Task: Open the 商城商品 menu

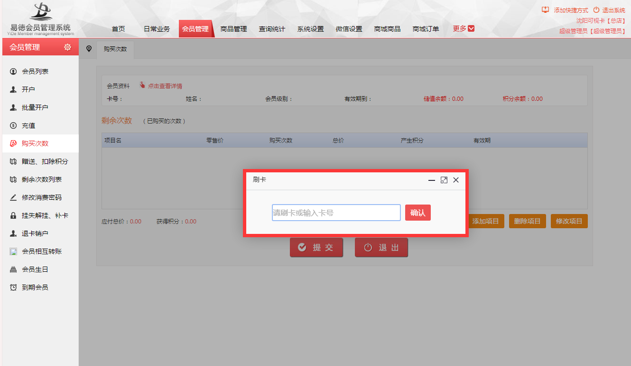Action: point(388,29)
